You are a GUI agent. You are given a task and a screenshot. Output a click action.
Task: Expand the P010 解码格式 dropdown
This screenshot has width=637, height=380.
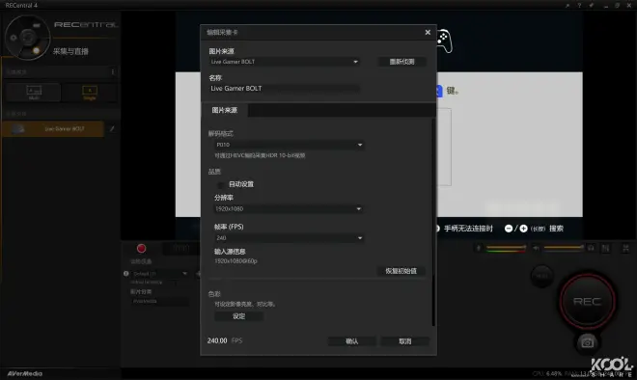(x=289, y=145)
